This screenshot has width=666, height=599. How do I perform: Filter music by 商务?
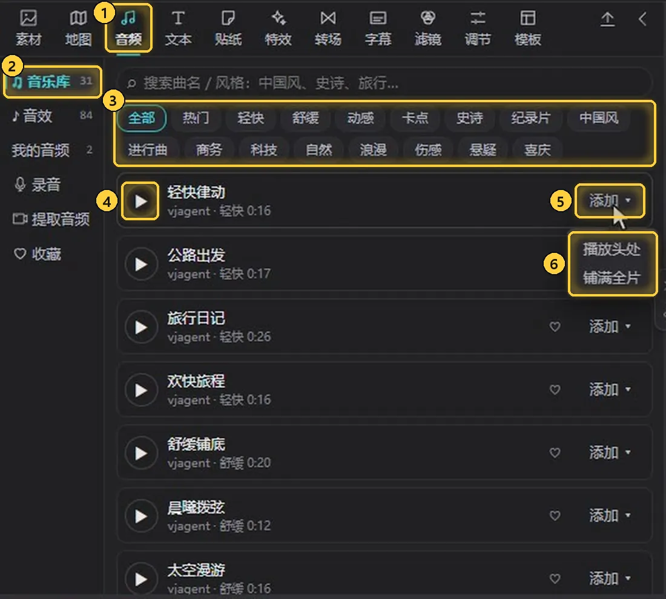[x=209, y=150]
